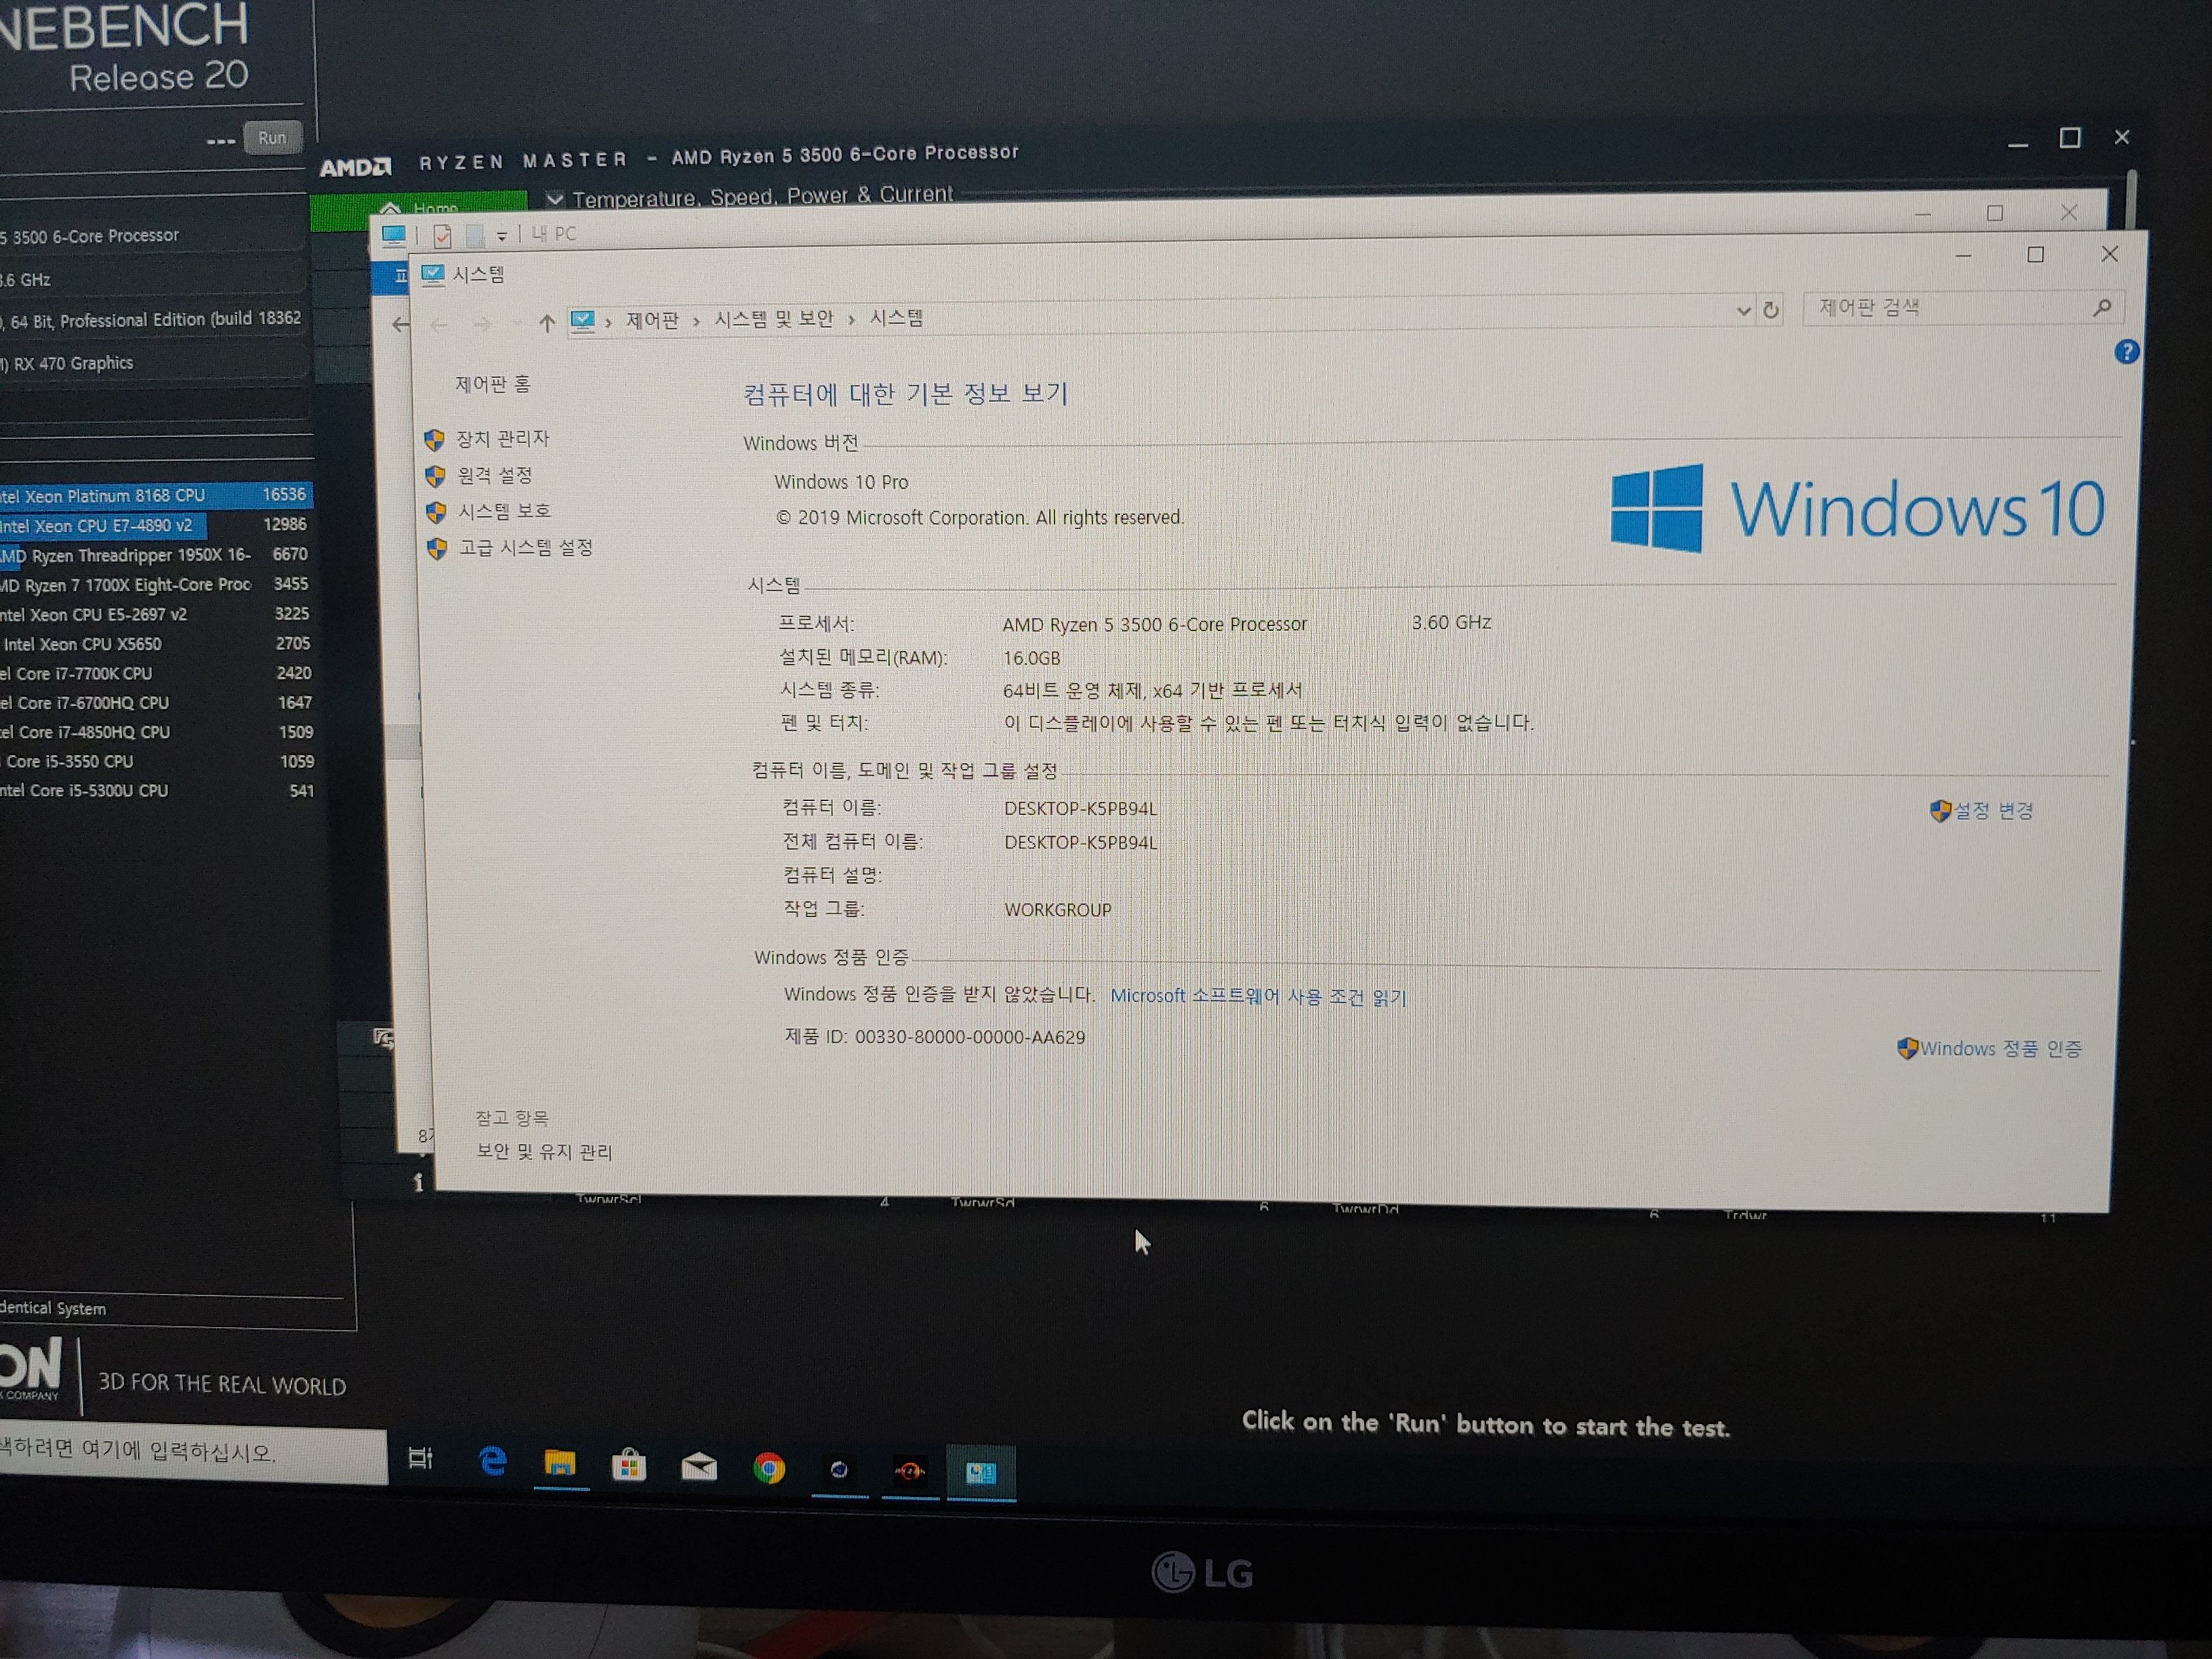Viewport: 2212px width, 1659px height.
Task: Click the search magnifier icon in Control Panel
Action: 2102,308
